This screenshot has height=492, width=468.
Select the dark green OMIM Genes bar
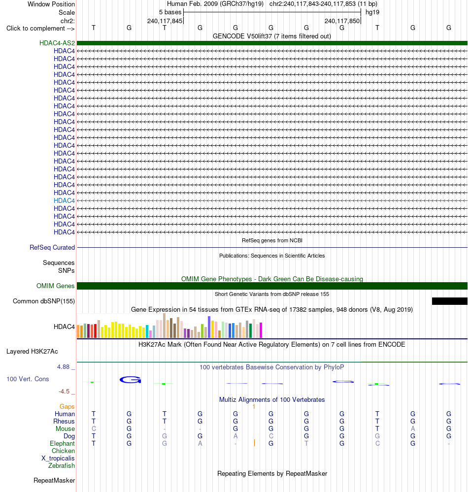click(272, 286)
